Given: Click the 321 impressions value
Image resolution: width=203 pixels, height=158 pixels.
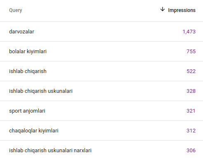Looking at the screenshot, I should [x=191, y=111].
